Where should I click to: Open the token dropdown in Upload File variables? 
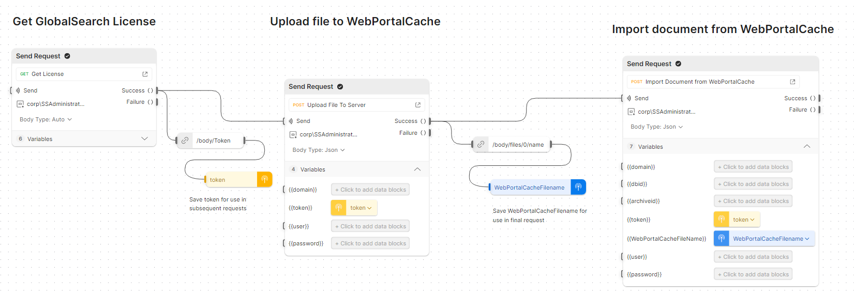(361, 208)
